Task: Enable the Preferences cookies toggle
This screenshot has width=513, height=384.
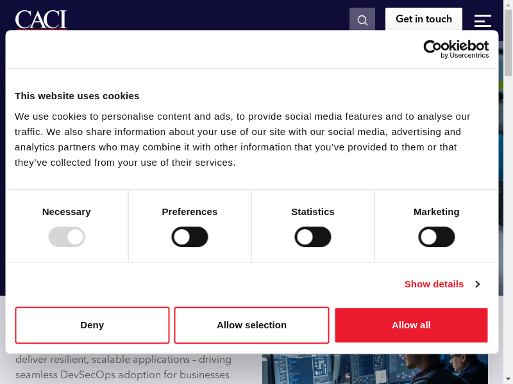Action: 190,237
